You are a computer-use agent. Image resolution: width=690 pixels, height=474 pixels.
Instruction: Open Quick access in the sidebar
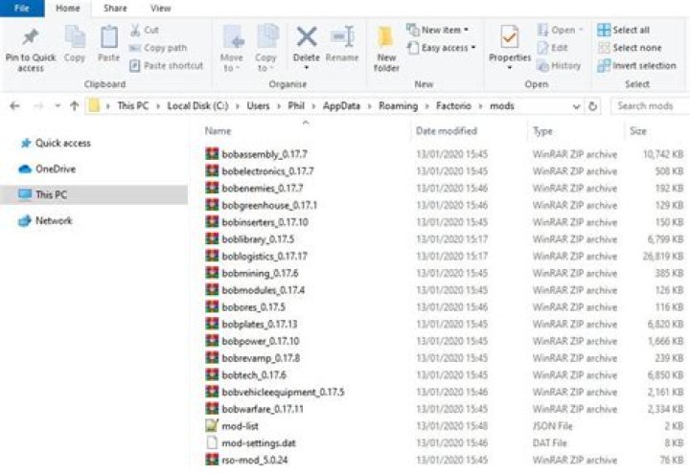tap(56, 143)
